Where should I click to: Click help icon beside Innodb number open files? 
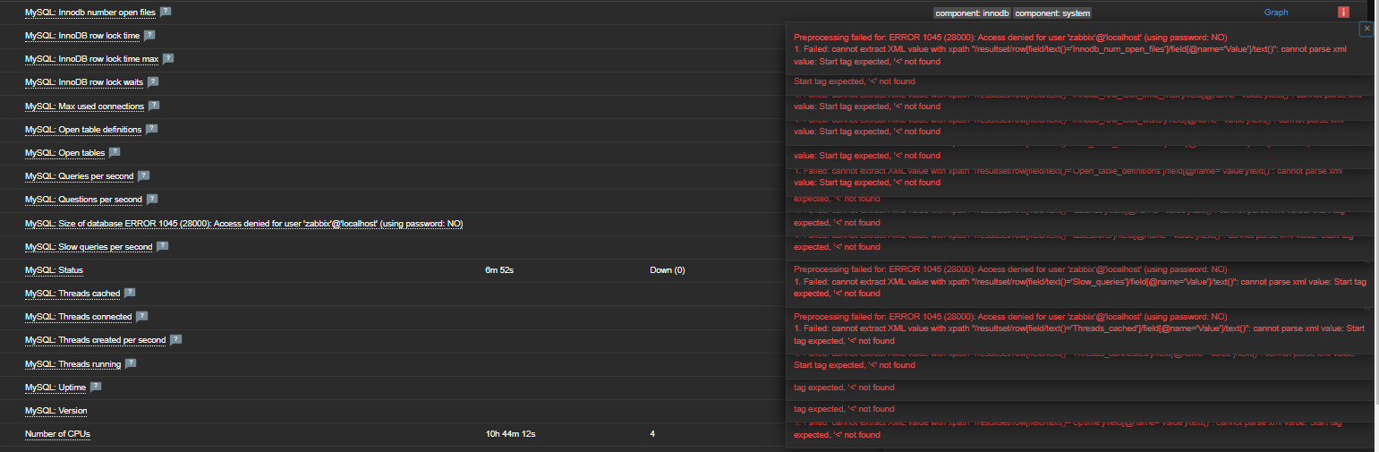[x=166, y=12]
